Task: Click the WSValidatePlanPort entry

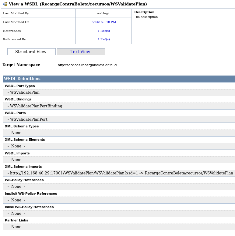Action: pos(29,119)
